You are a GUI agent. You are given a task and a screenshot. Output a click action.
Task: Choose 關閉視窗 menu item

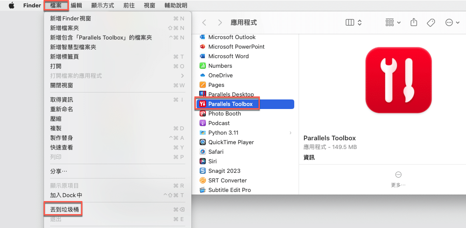pyautogui.click(x=117, y=85)
